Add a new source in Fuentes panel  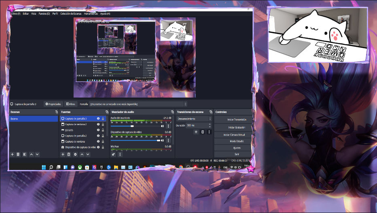coord(63,154)
